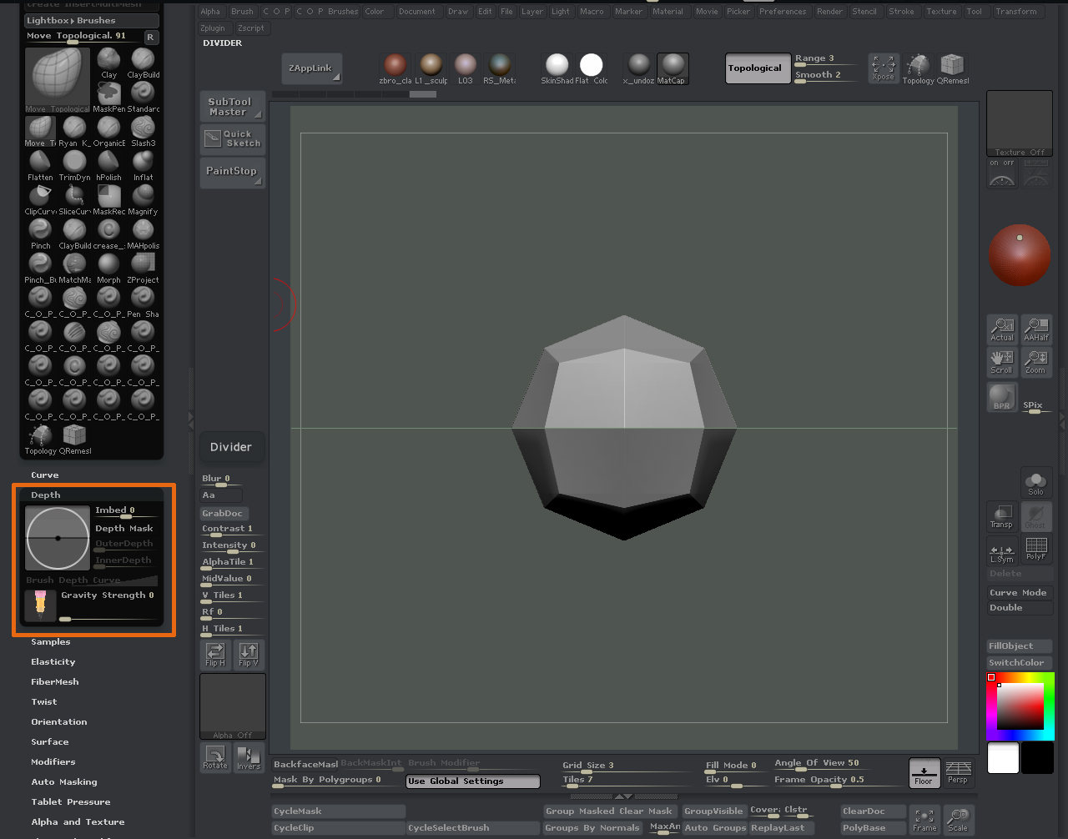Expand the Auto Masking section
The width and height of the screenshot is (1068, 839).
pos(64,781)
